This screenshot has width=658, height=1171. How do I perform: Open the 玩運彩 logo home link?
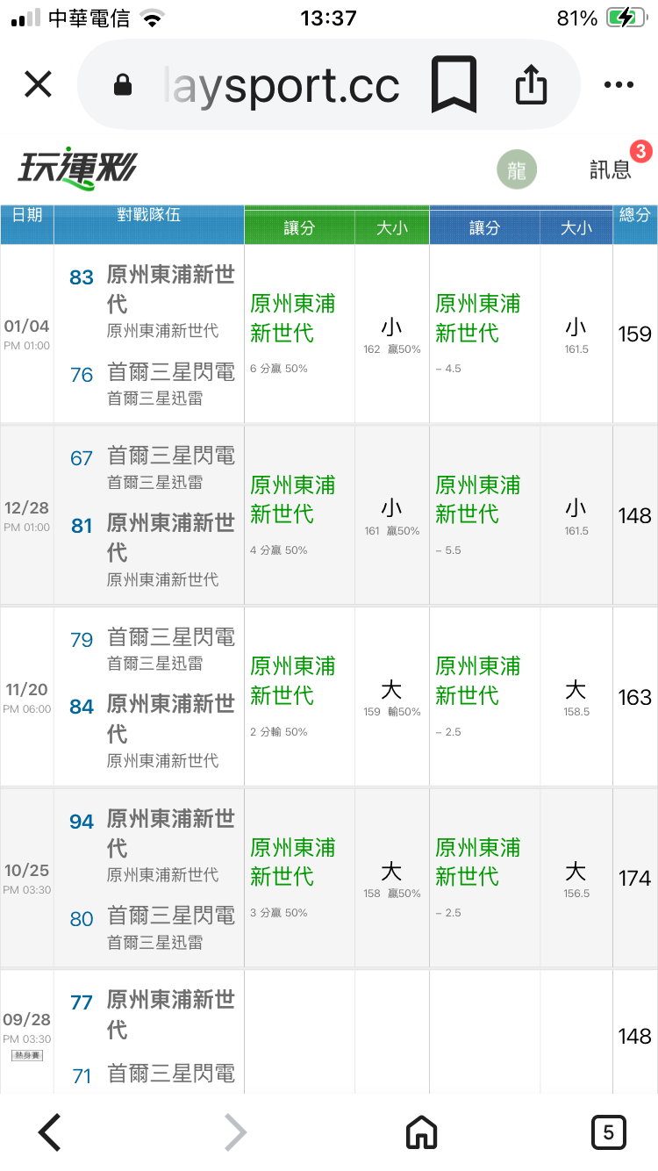coord(77,169)
